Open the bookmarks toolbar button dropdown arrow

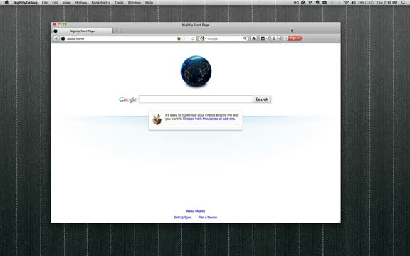tap(266, 38)
